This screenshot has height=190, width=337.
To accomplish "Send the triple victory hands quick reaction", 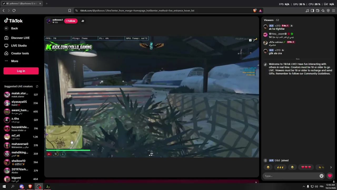I will [x=280, y=167].
